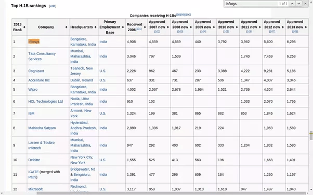
Task: Open U.S. link in Cognizant row
Action: pos(102,71)
